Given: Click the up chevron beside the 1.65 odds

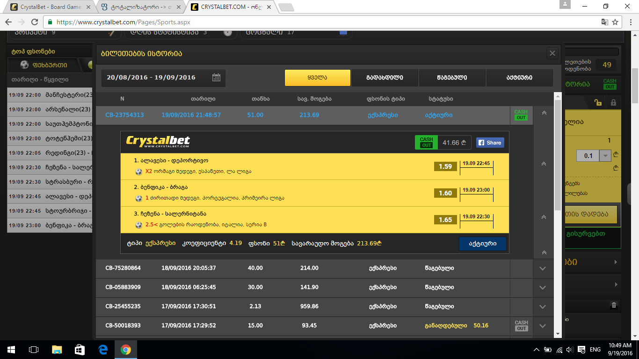Looking at the screenshot, I should pos(543,217).
